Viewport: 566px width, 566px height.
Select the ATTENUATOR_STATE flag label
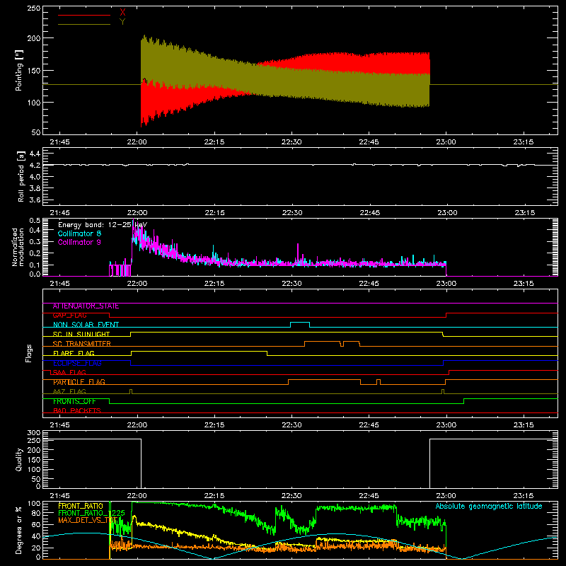pyautogui.click(x=86, y=306)
